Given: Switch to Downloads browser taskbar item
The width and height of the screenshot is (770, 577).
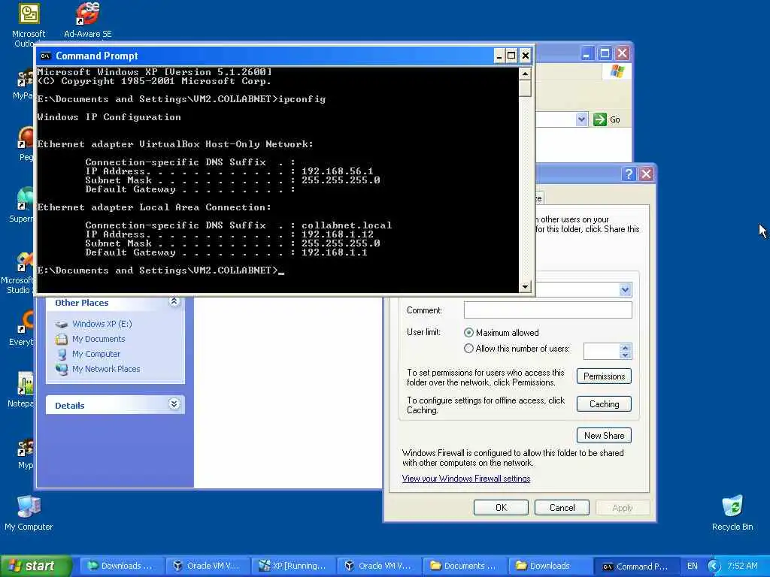Looking at the screenshot, I should click(121, 566).
